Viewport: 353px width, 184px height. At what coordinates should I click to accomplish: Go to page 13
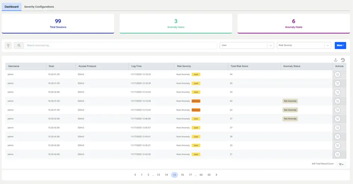click(x=158, y=175)
